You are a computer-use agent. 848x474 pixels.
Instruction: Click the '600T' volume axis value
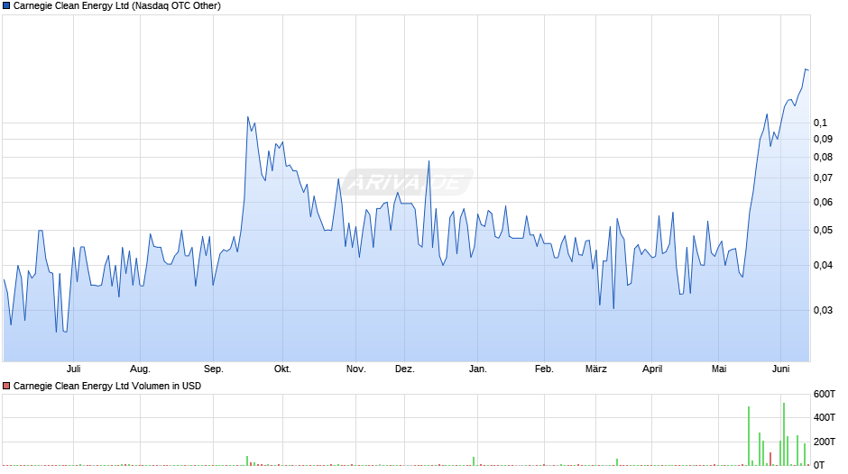click(x=825, y=394)
